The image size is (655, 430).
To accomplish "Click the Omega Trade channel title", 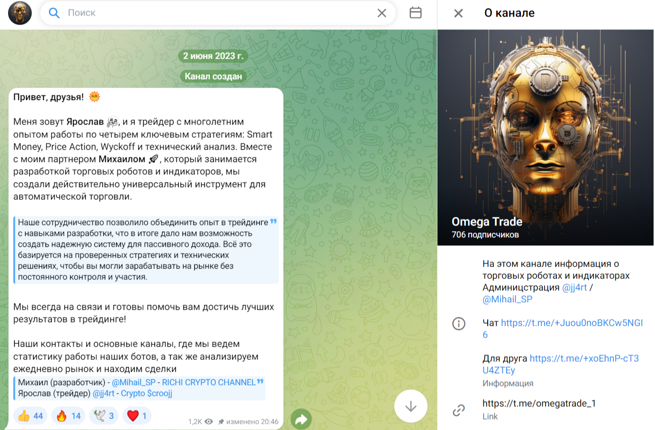I will point(487,222).
